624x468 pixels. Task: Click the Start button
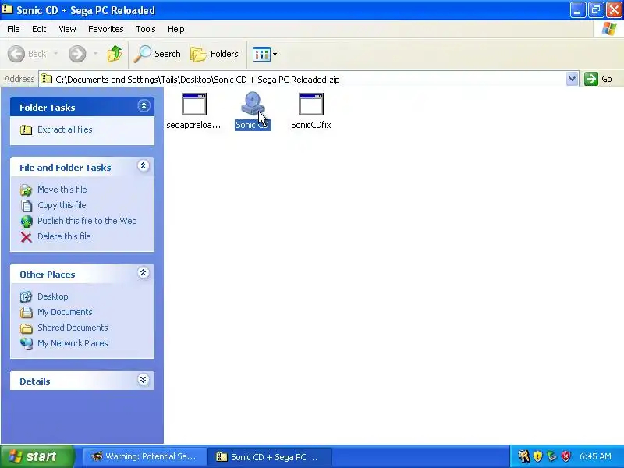[x=37, y=456]
